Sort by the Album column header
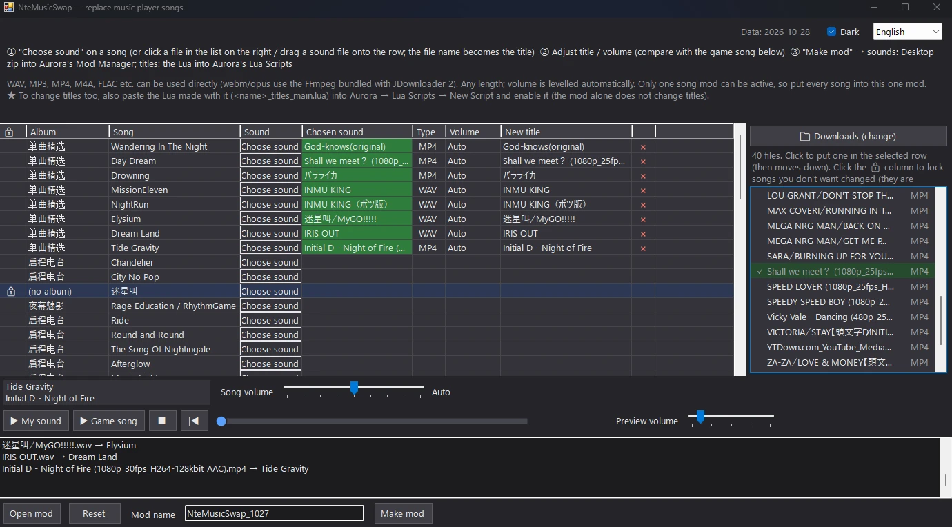The height and width of the screenshot is (527, 952). click(x=68, y=132)
